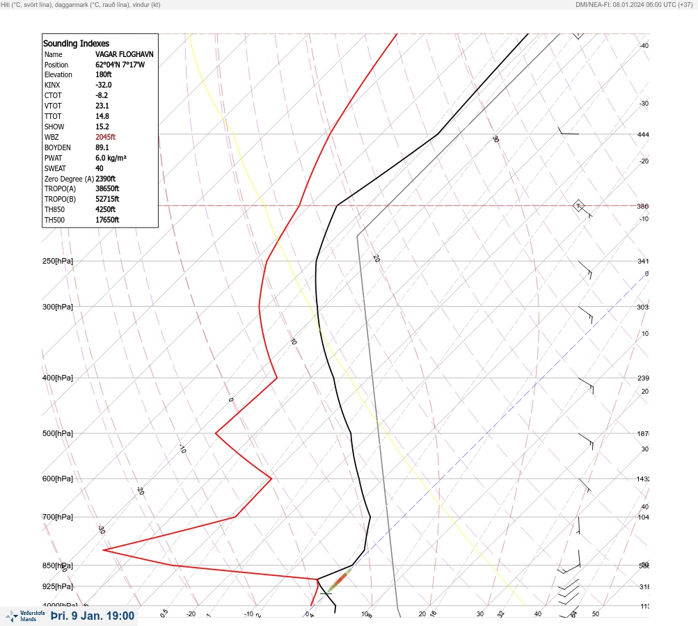Click the diamond tropopause marker on red dashed line
This screenshot has width=698, height=626.
pyautogui.click(x=578, y=206)
